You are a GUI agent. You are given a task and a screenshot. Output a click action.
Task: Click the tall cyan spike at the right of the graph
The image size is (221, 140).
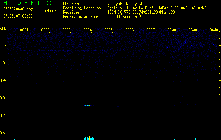point(204,138)
